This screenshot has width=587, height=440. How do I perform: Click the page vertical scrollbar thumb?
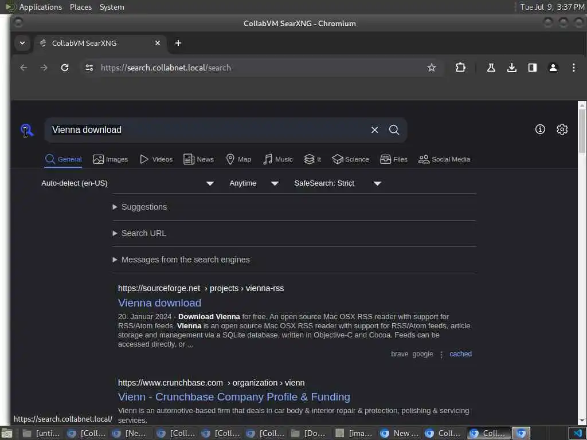pyautogui.click(x=582, y=131)
